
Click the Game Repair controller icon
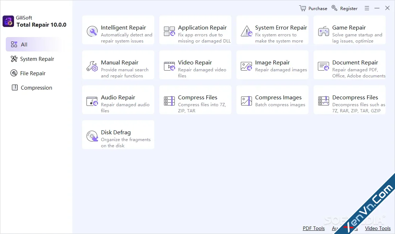click(323, 31)
